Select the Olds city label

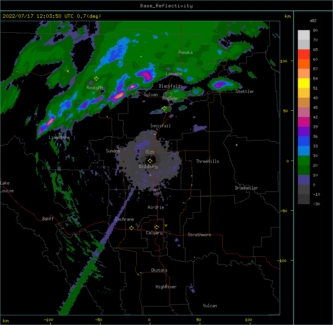150,152
